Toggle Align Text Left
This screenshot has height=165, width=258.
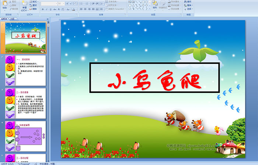pyautogui.click(x=81, y=9)
